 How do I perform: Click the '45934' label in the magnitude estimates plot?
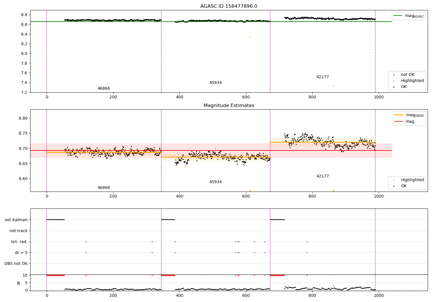[215, 182]
